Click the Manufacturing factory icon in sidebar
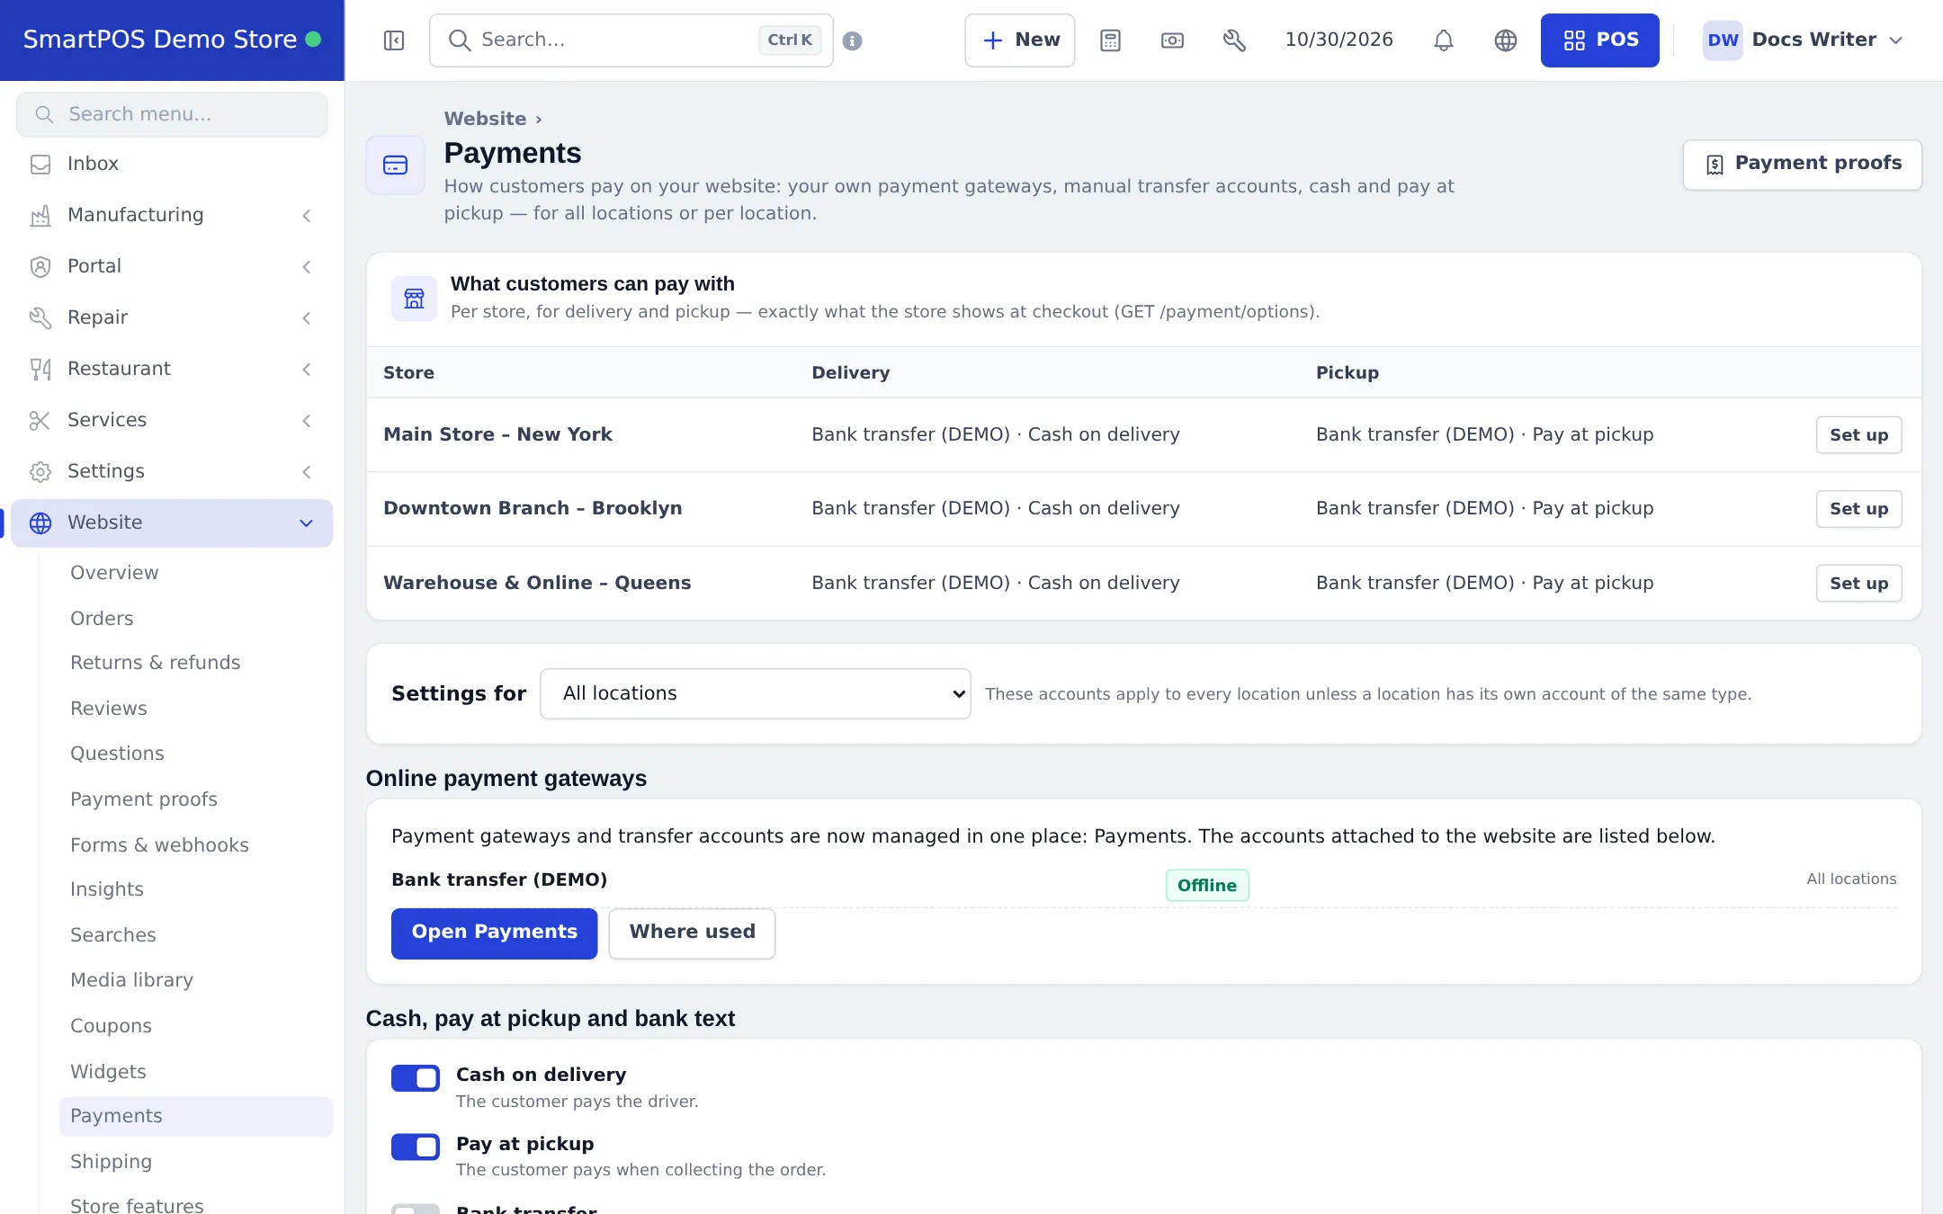The height and width of the screenshot is (1214, 1943). point(40,216)
